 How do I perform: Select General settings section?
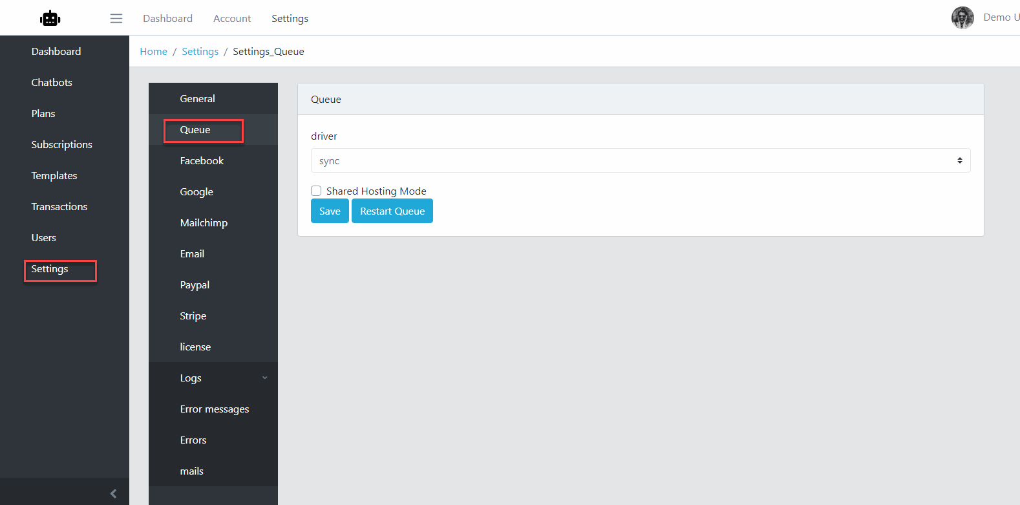pos(213,98)
